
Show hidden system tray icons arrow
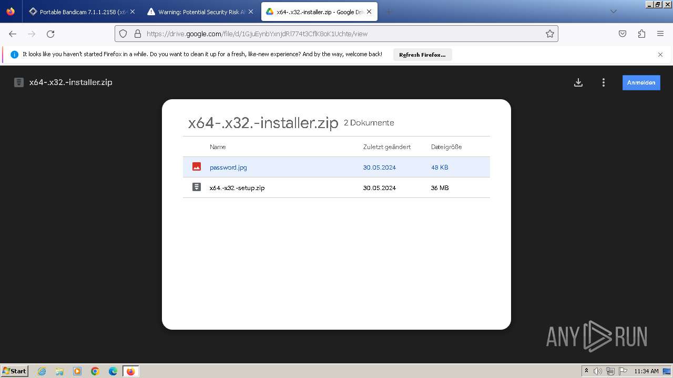pos(586,371)
